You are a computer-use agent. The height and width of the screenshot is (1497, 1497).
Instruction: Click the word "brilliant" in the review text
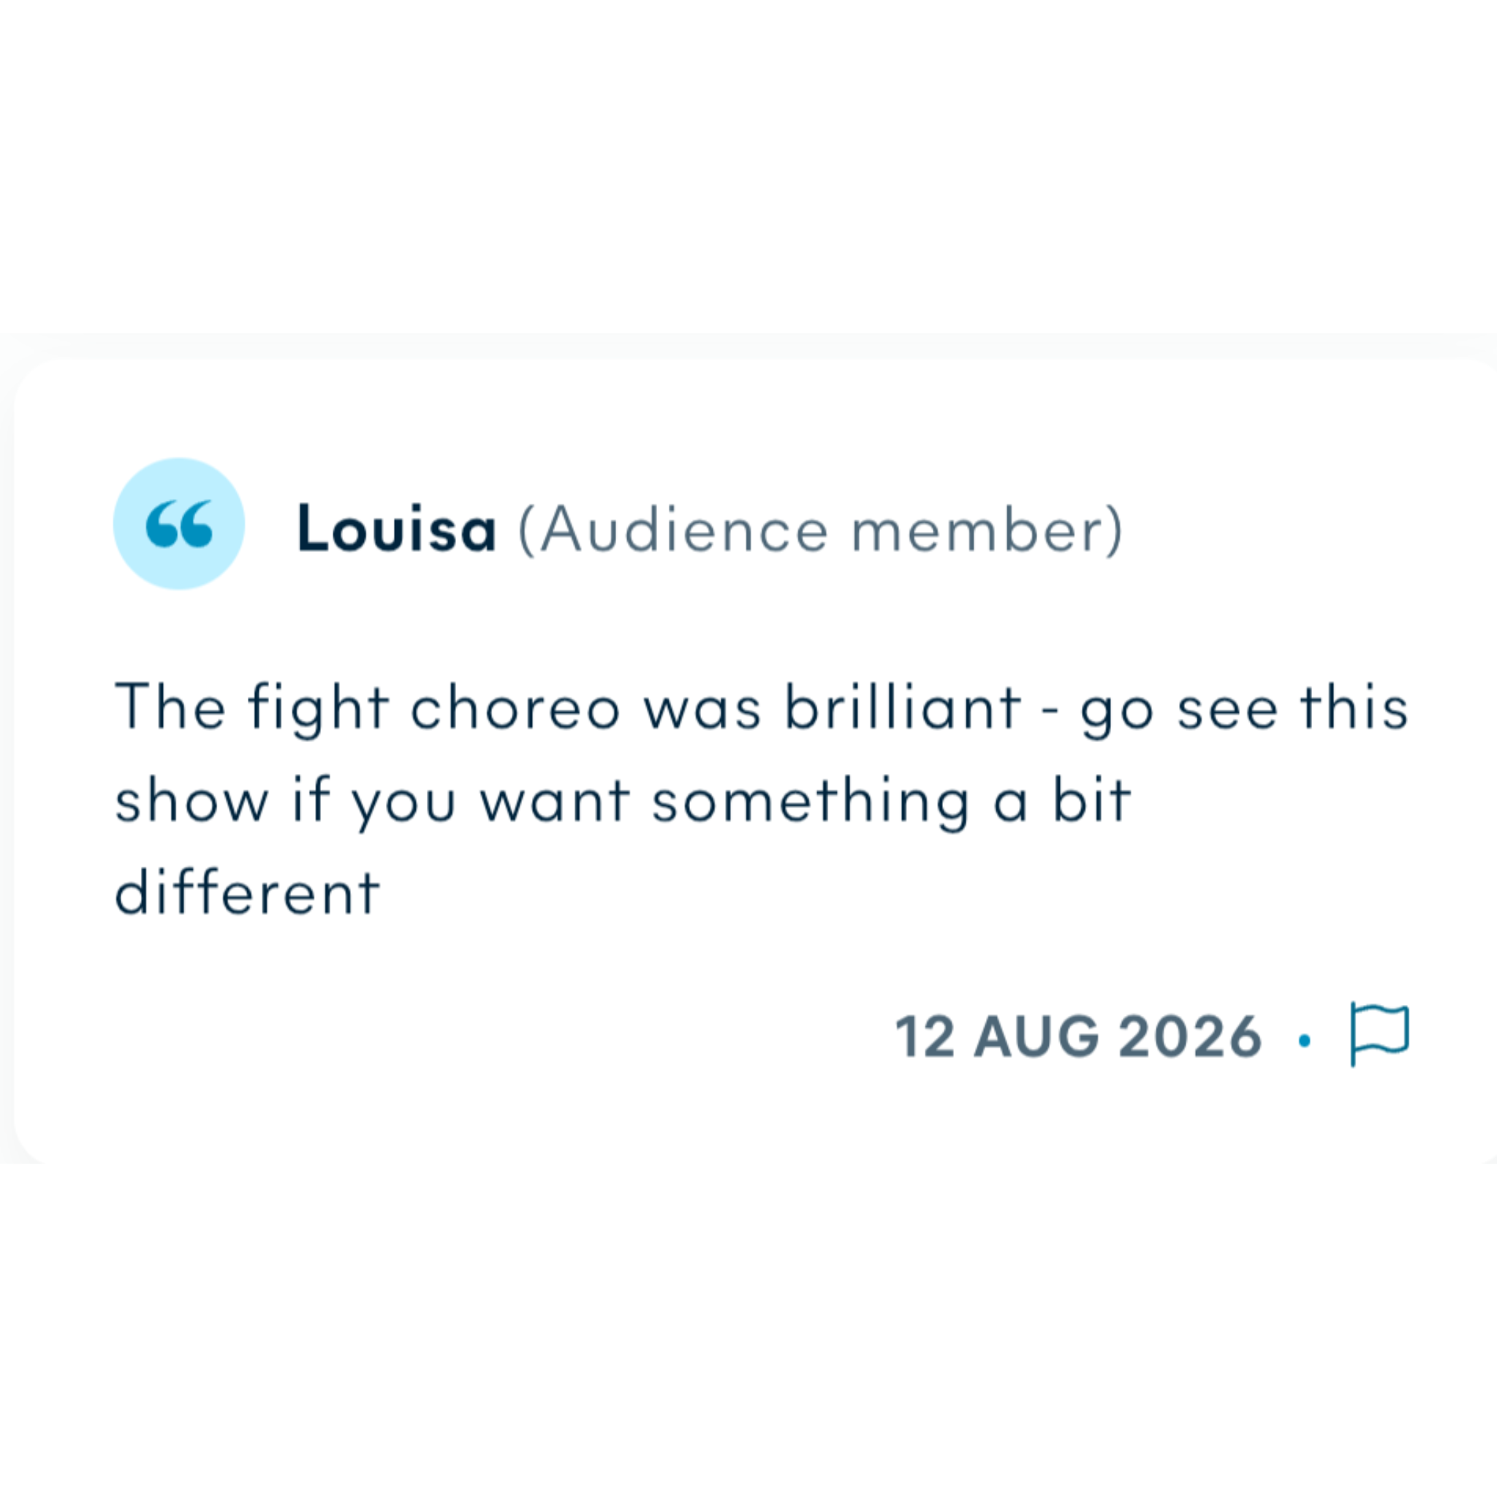pos(903,706)
